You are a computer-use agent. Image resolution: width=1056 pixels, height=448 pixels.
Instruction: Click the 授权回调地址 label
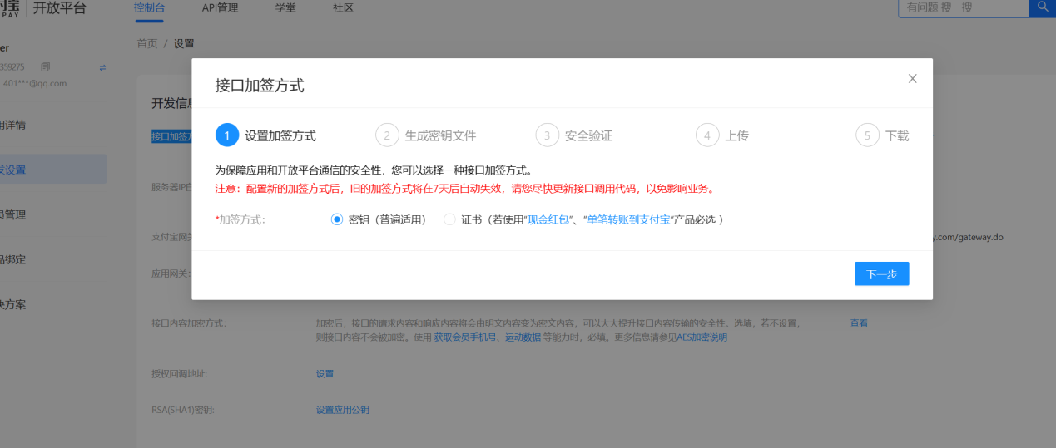(x=179, y=374)
